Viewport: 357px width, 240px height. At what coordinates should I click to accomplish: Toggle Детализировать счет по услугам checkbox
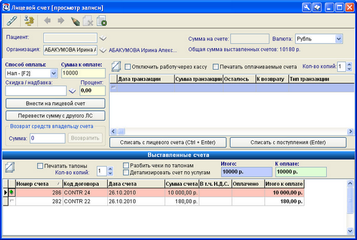pos(126,172)
